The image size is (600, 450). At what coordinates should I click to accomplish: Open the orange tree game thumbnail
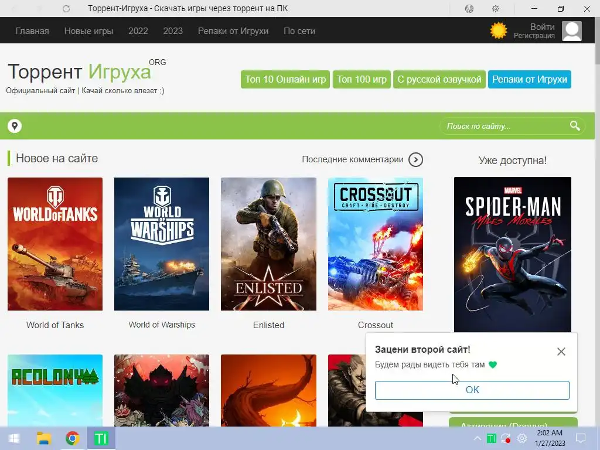pyautogui.click(x=268, y=390)
